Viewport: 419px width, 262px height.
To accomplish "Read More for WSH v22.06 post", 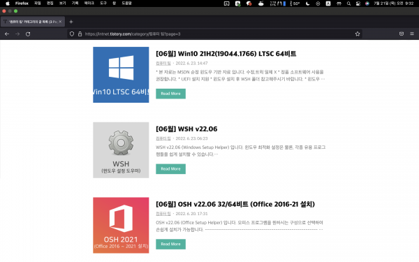I will pos(171,169).
